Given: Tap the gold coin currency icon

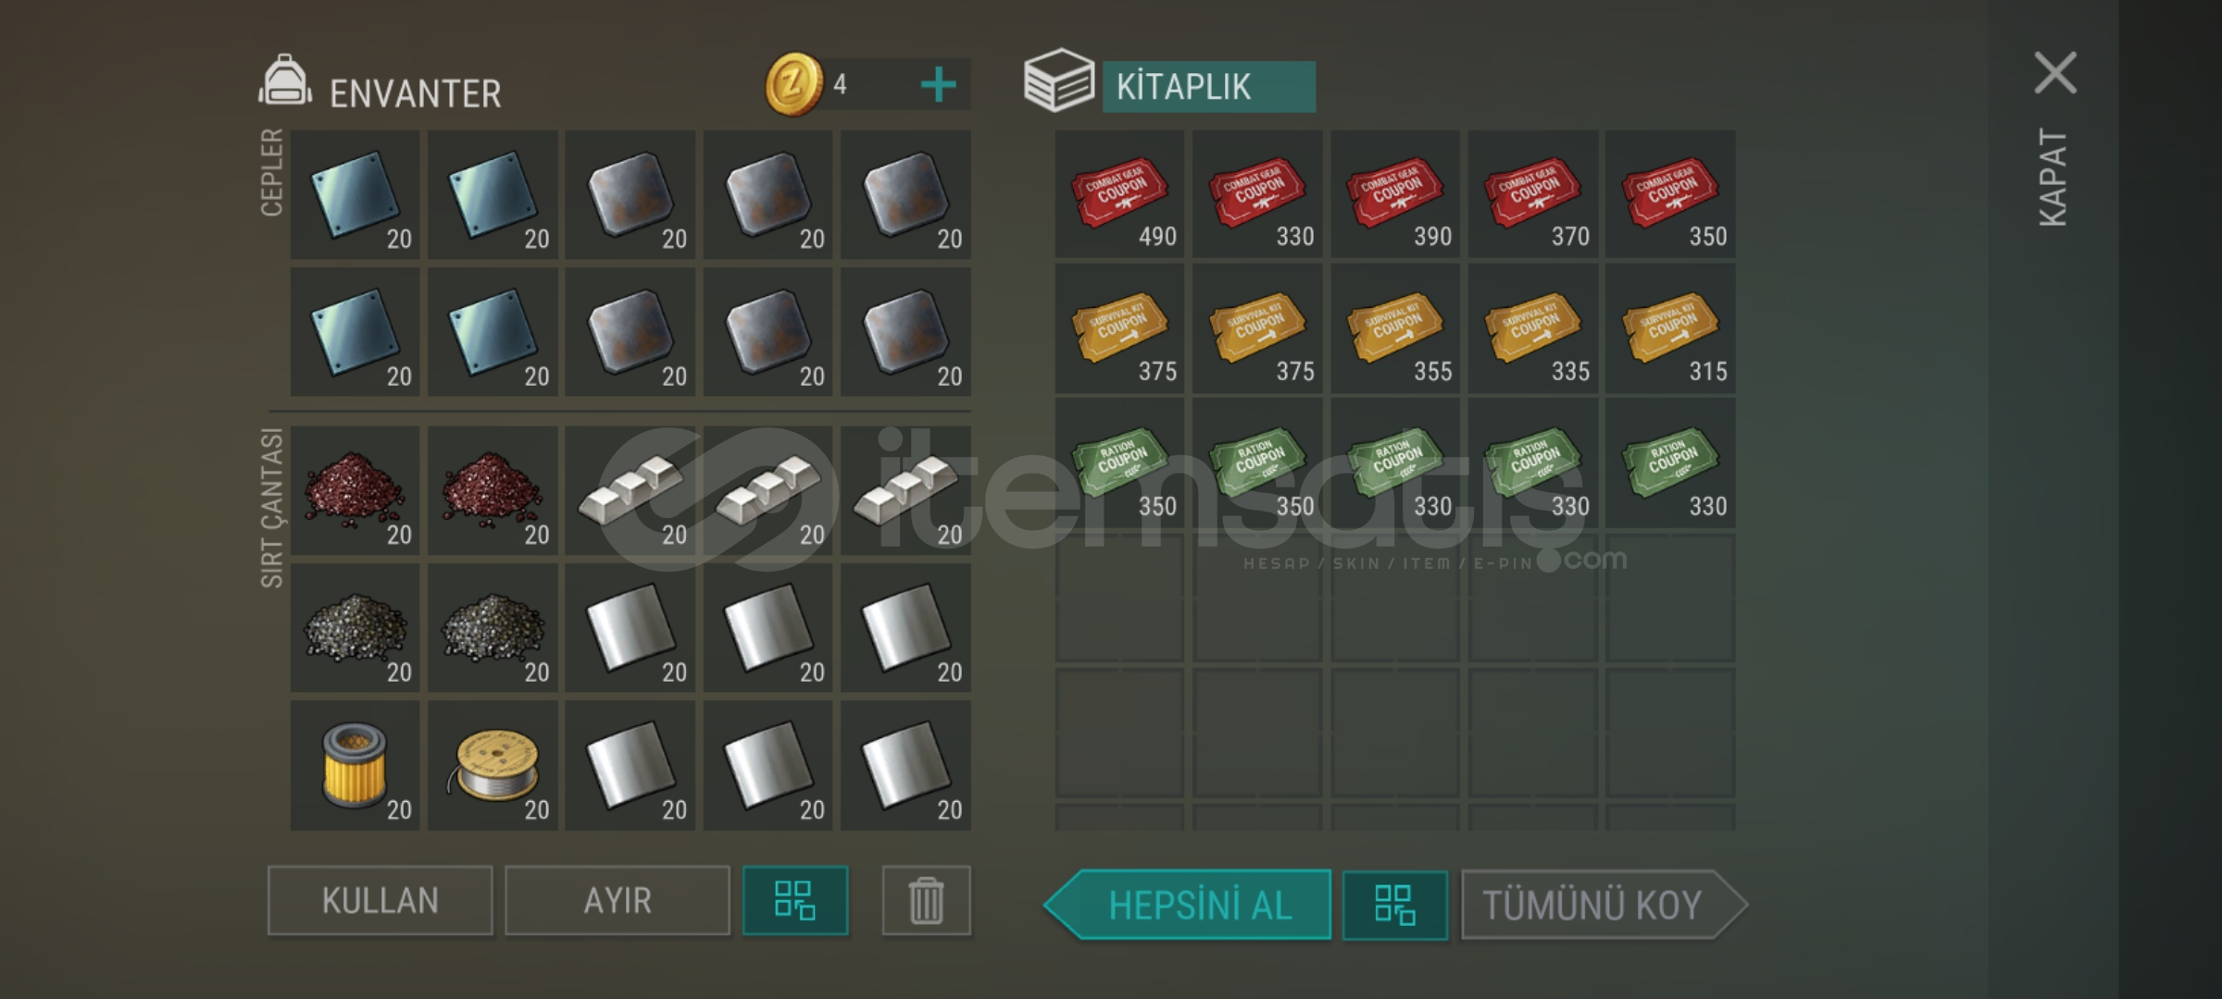Looking at the screenshot, I should click(x=793, y=84).
